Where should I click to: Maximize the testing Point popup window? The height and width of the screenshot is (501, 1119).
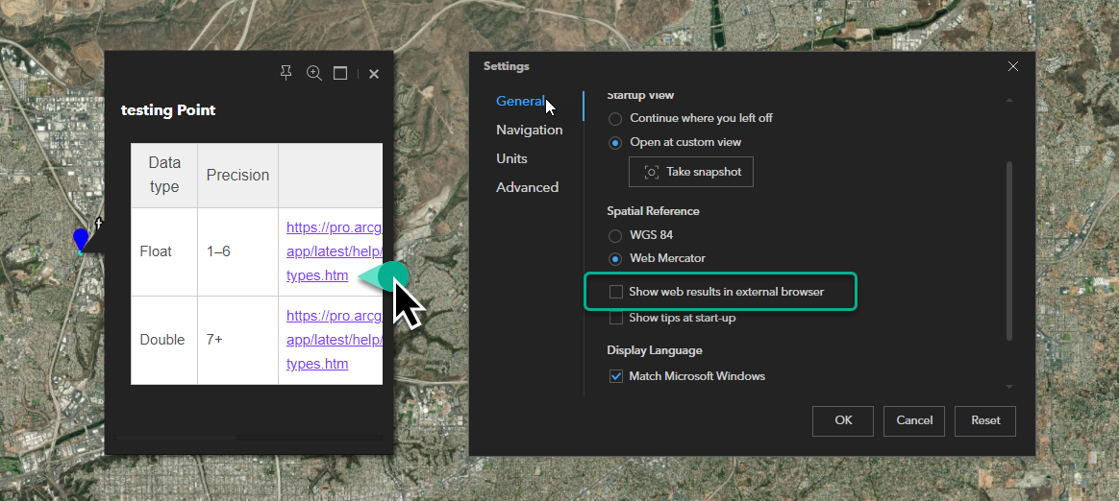[339, 74]
